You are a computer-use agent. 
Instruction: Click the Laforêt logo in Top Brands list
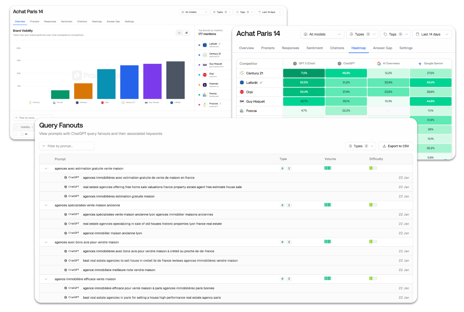(x=205, y=45)
